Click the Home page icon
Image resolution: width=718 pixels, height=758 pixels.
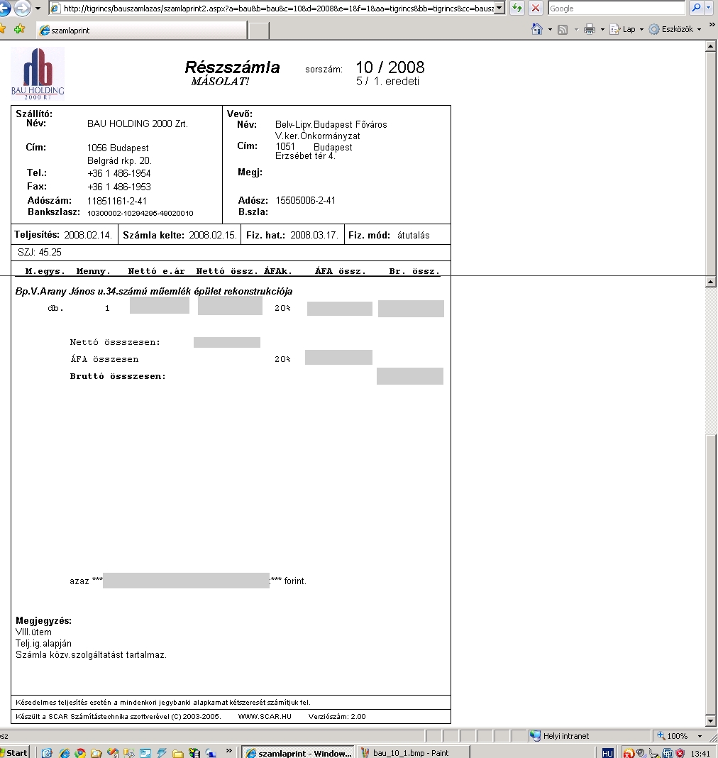537,30
